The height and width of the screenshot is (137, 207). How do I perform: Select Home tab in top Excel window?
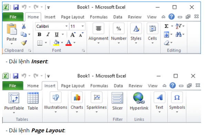point(33,17)
